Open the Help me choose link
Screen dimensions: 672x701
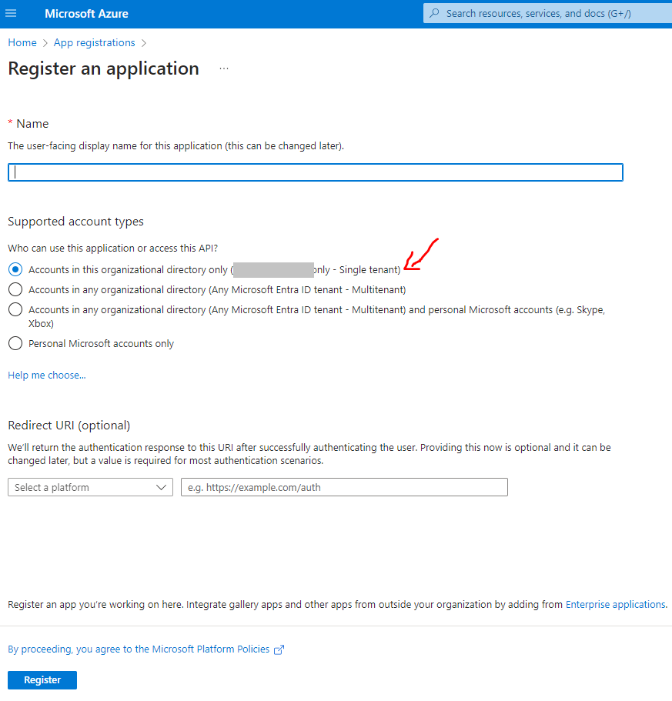click(47, 375)
